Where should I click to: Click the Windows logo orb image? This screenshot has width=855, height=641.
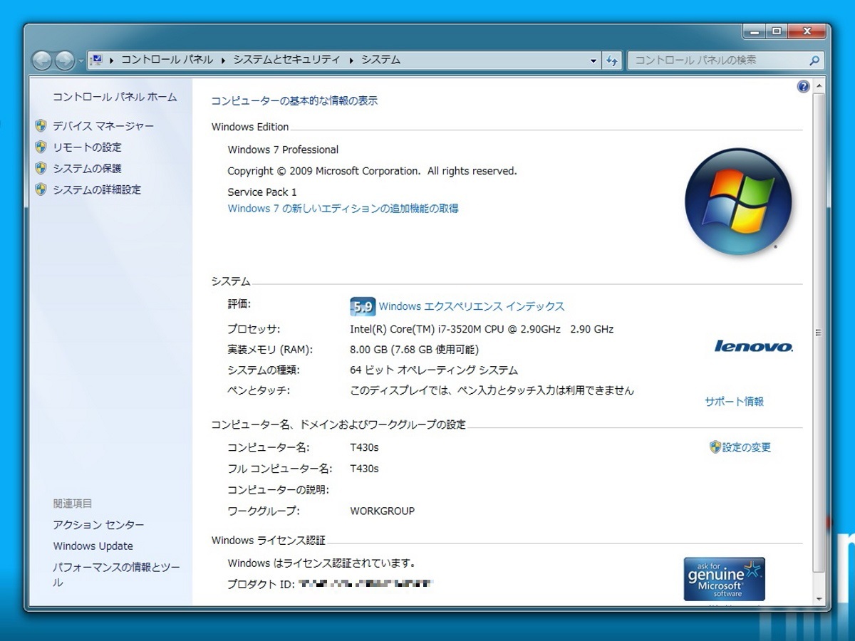tap(737, 202)
